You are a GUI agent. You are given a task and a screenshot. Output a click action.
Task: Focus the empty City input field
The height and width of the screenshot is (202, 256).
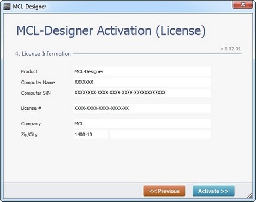pos(160,135)
